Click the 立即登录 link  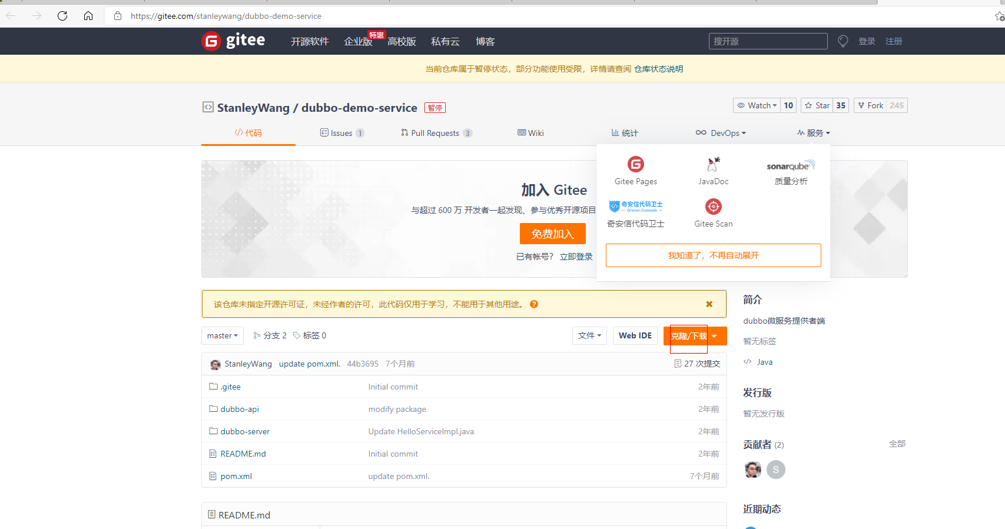pyautogui.click(x=576, y=257)
